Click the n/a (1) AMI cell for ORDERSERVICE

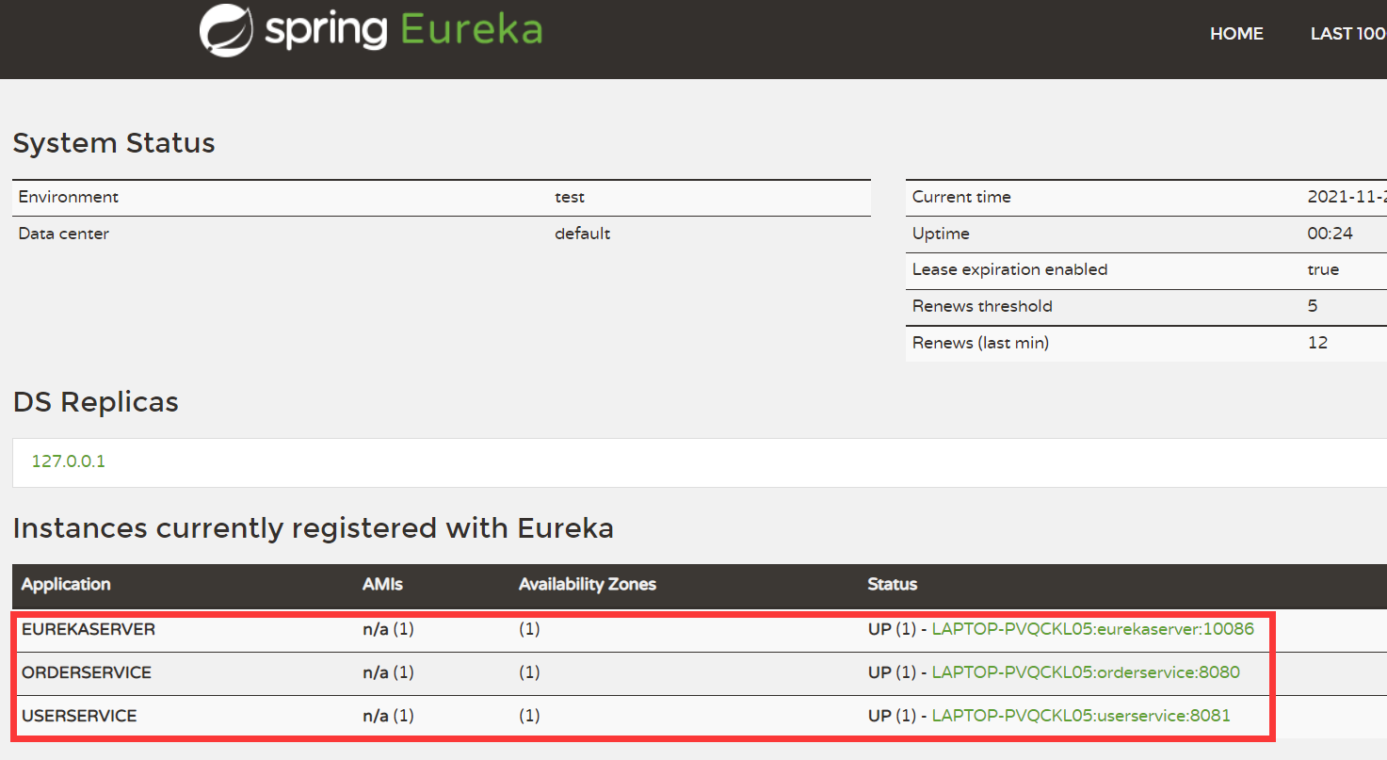[x=388, y=672]
